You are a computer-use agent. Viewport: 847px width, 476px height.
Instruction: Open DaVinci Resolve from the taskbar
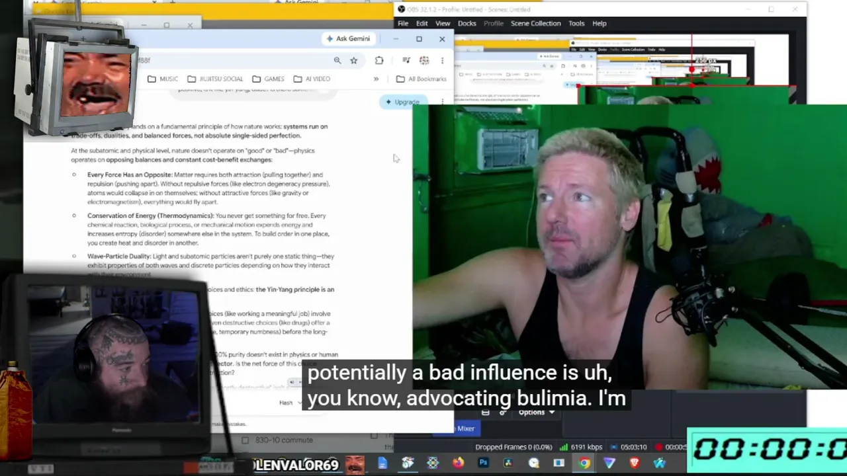click(508, 463)
